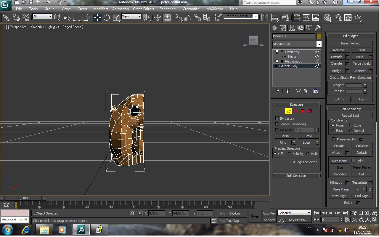The width and height of the screenshot is (379, 237).
Task: Open the Curve Editor
Action: [x=306, y=17]
